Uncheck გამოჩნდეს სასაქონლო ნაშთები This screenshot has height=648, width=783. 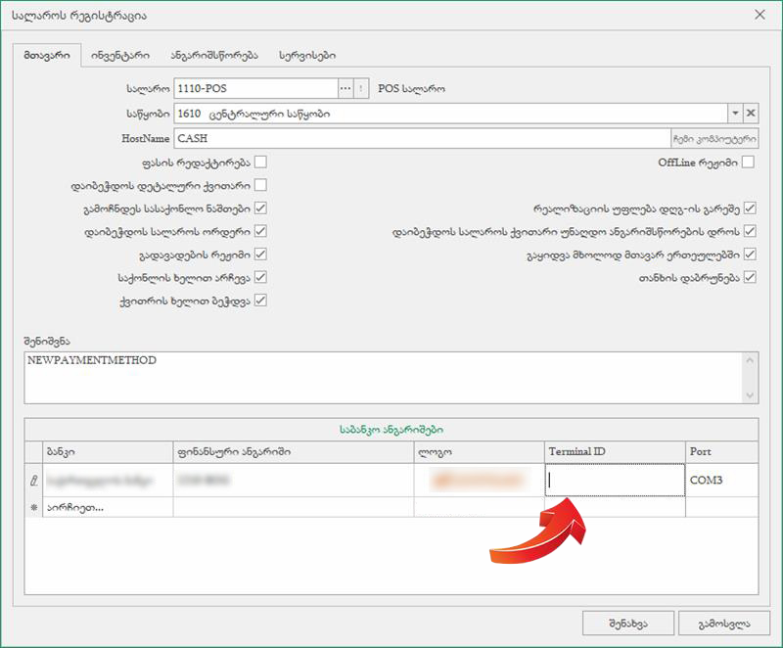260,208
